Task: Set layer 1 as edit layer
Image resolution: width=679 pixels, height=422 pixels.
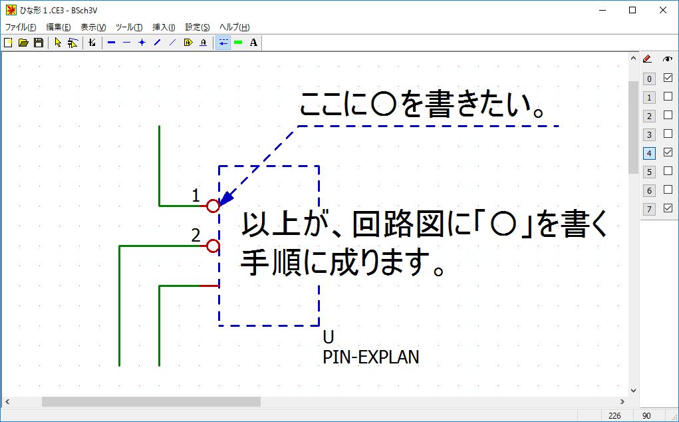Action: click(x=648, y=97)
